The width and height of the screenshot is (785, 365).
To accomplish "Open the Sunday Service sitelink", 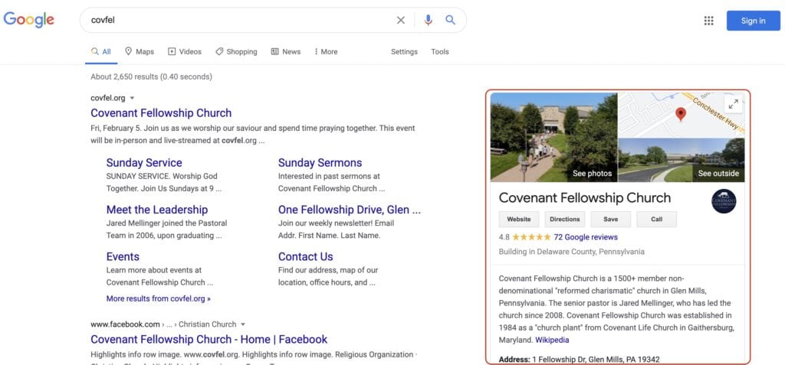I will click(144, 163).
